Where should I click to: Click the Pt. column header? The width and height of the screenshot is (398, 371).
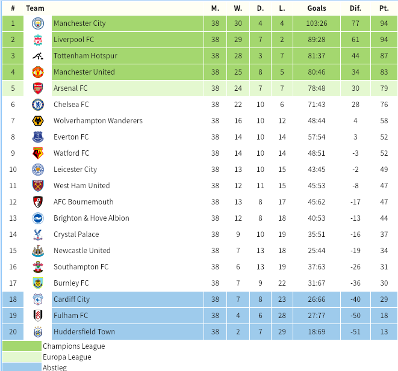384,8
